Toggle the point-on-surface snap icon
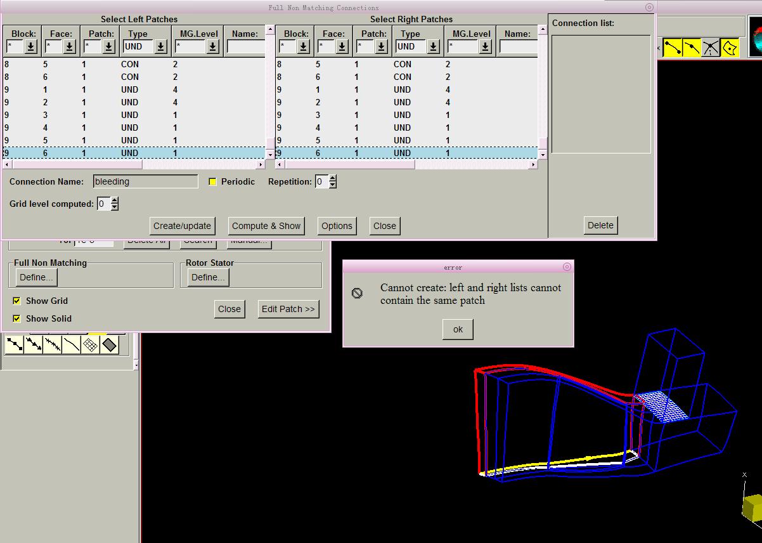 (x=730, y=48)
